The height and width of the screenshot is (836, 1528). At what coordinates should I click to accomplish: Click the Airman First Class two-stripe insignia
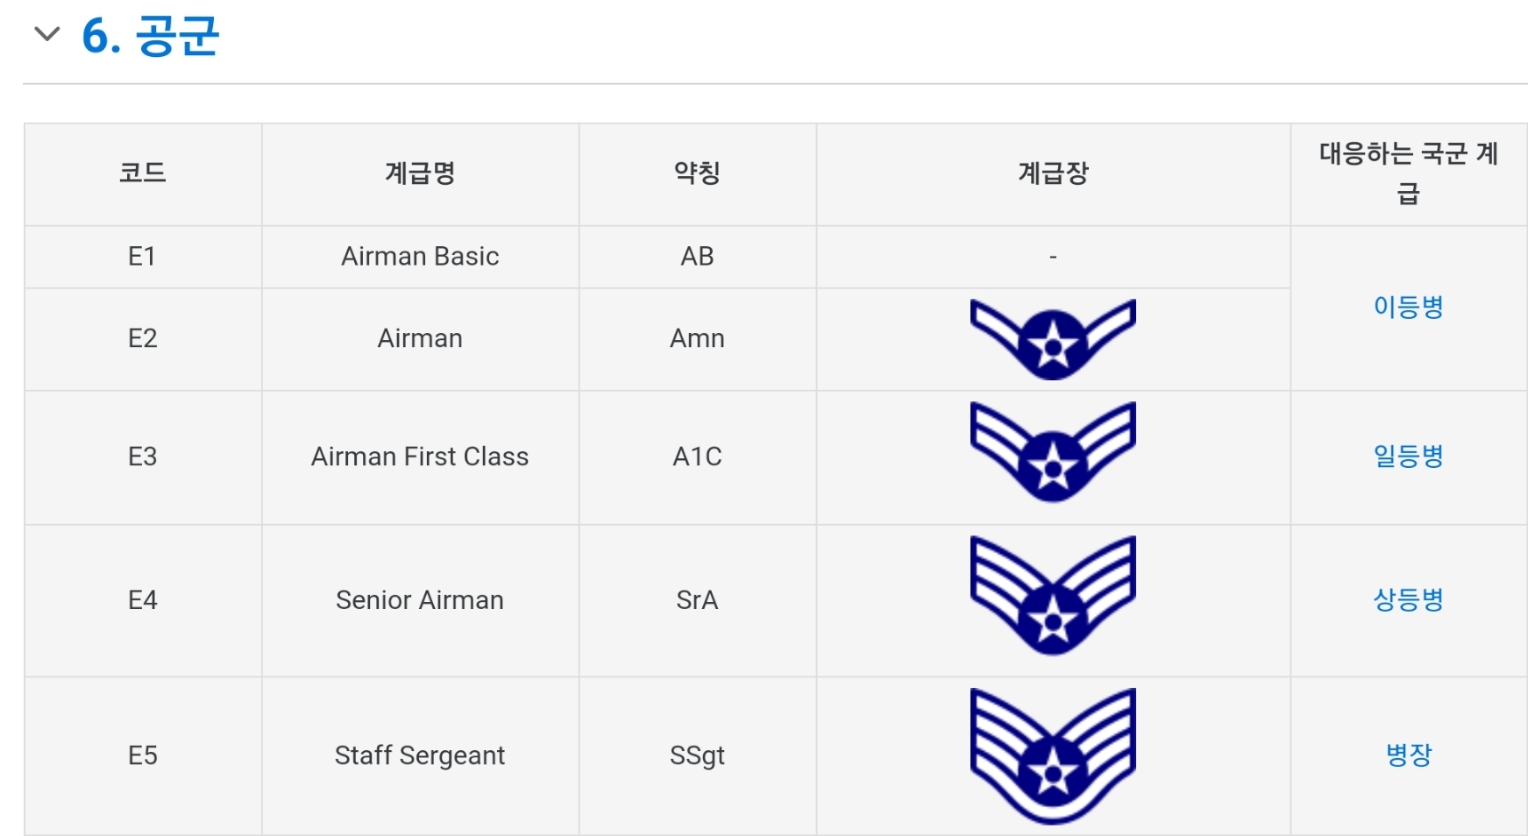pos(1053,452)
